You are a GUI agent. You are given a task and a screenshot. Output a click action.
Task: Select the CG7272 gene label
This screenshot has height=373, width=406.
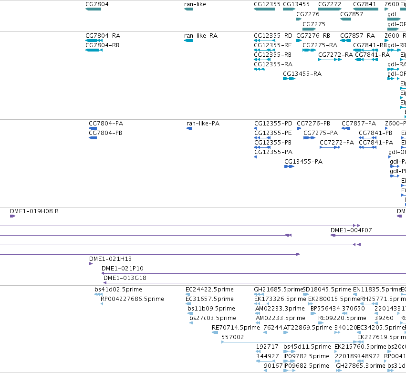point(330,4)
